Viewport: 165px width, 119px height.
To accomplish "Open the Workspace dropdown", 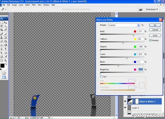I will click(152, 9).
